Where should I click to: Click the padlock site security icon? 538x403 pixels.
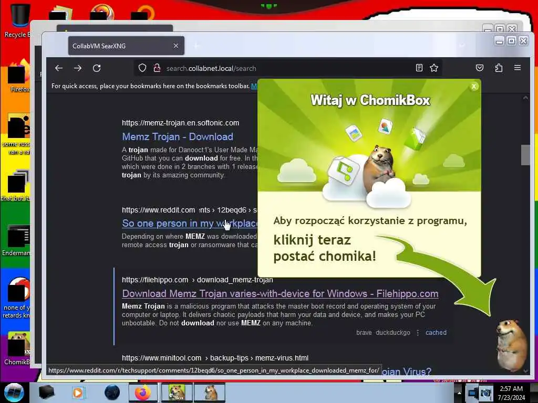tap(157, 68)
